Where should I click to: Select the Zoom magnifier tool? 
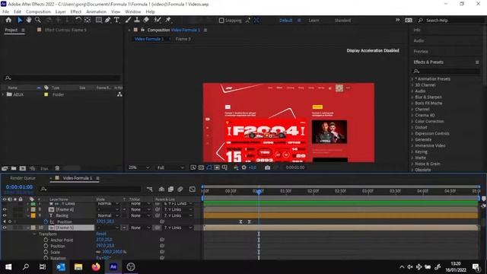(x=38, y=20)
